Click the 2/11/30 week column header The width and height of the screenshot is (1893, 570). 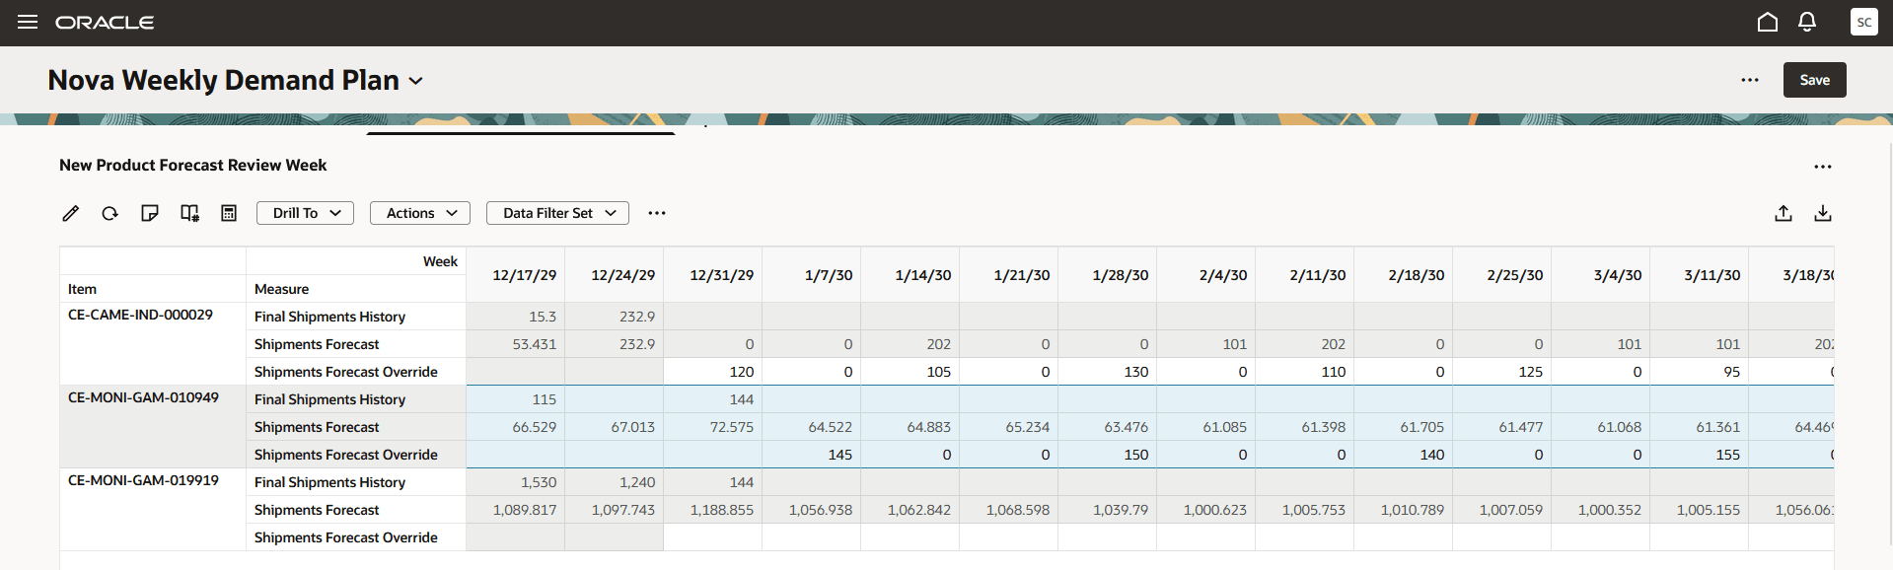click(x=1305, y=275)
